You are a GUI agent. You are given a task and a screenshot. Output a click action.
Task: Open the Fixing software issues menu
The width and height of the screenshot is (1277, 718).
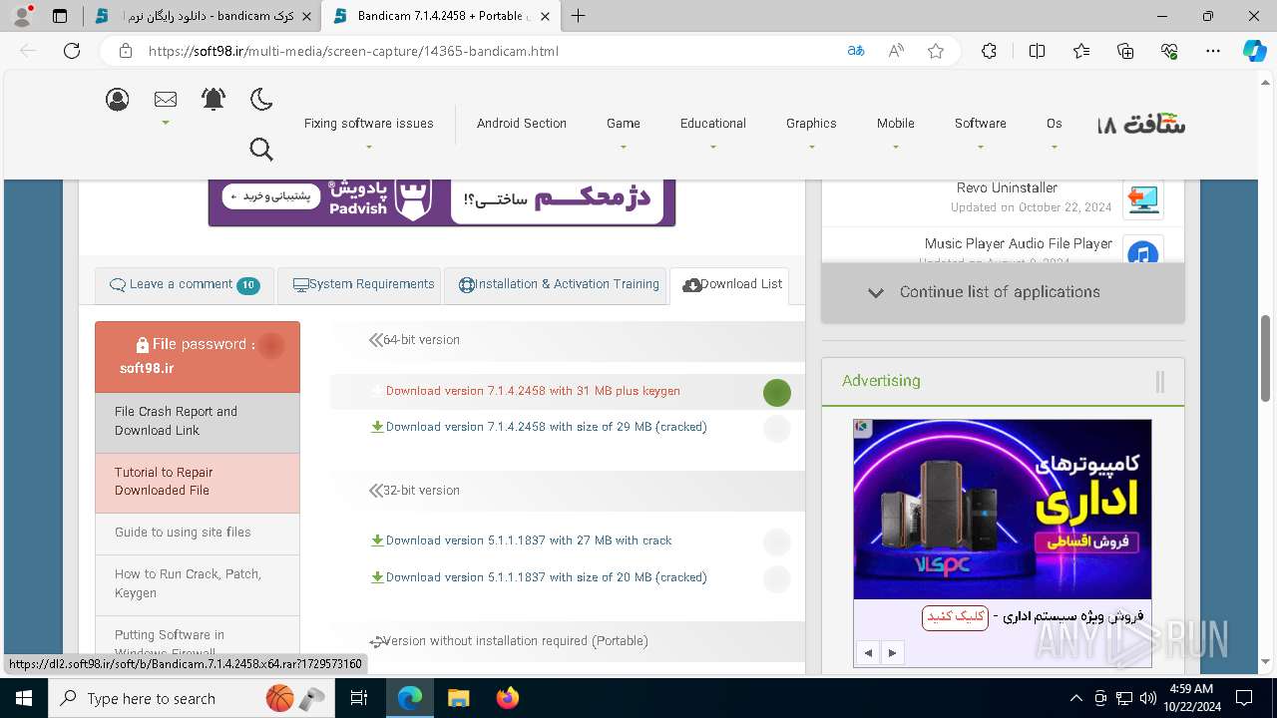pyautogui.click(x=369, y=124)
